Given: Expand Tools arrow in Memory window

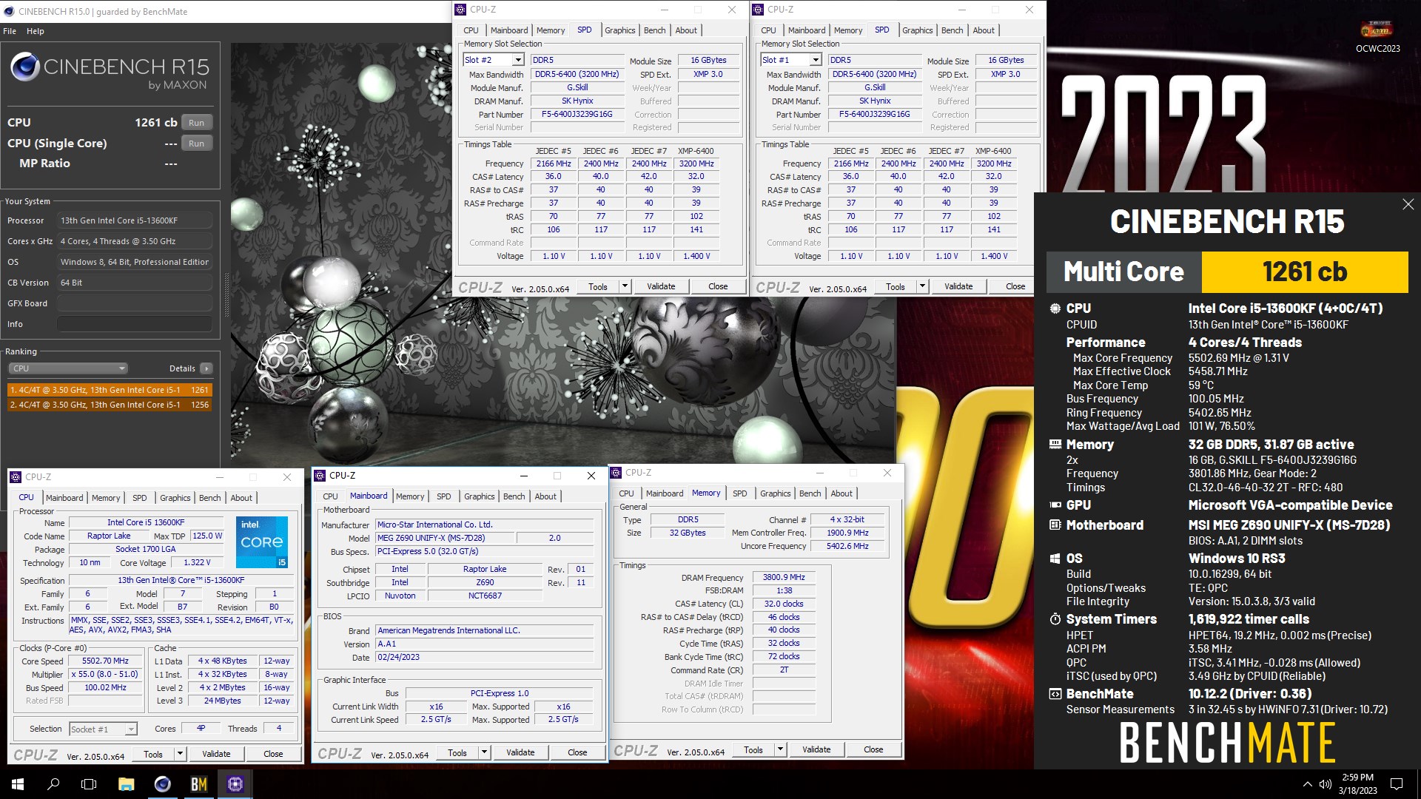Looking at the screenshot, I should (780, 749).
